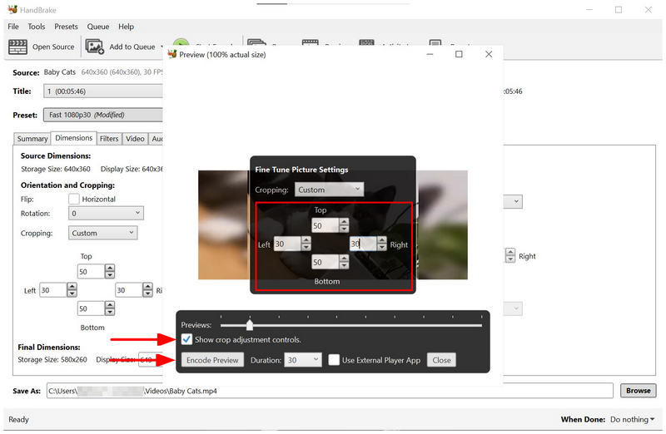Enable Use External Player App checkbox
Screen dimensions: 666x434
334,360
